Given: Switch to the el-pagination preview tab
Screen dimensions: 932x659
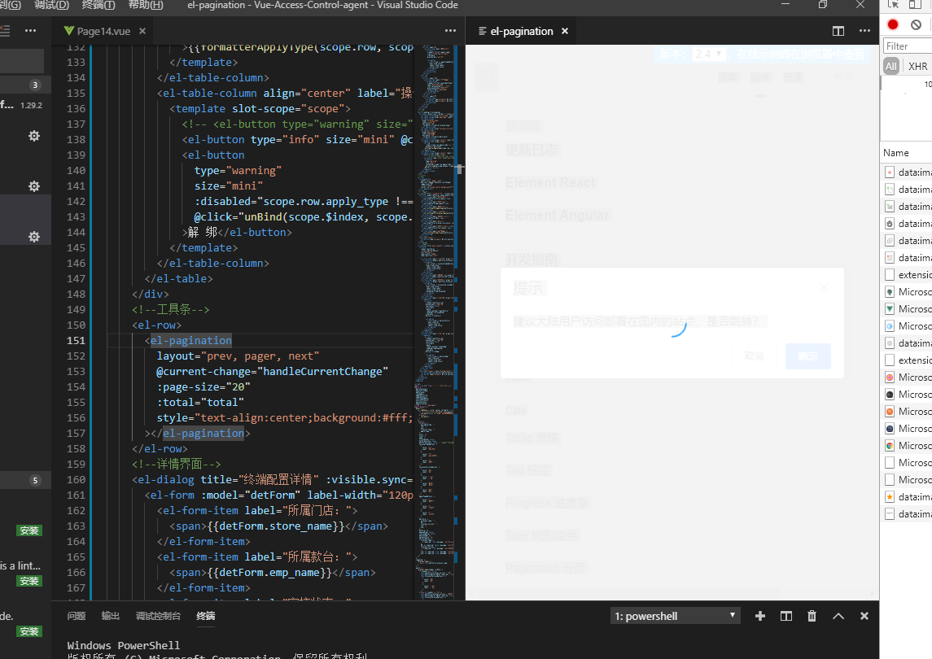Looking at the screenshot, I should coord(521,31).
